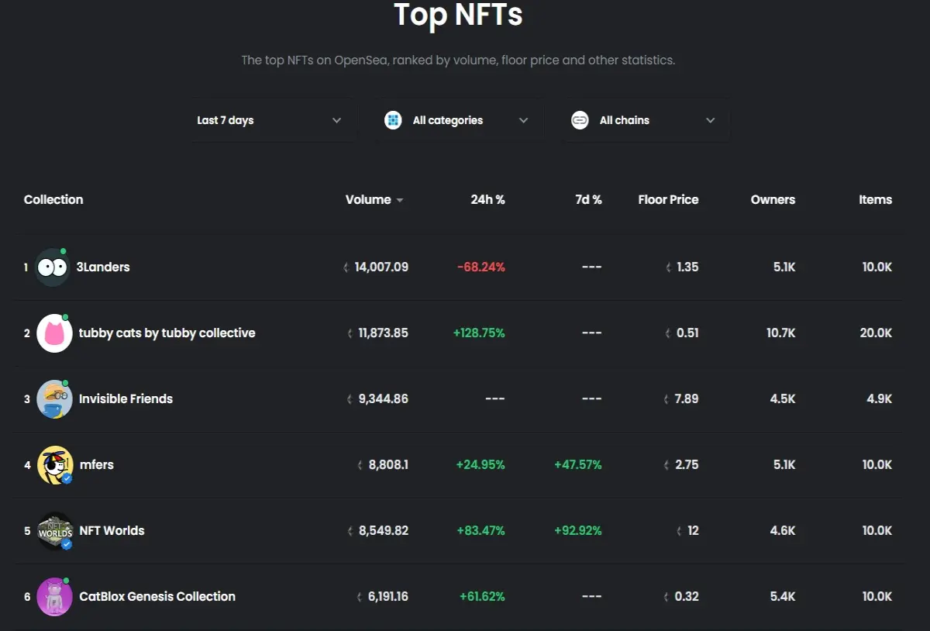Open the 3Landers collection avatar
The width and height of the screenshot is (930, 631).
click(52, 267)
